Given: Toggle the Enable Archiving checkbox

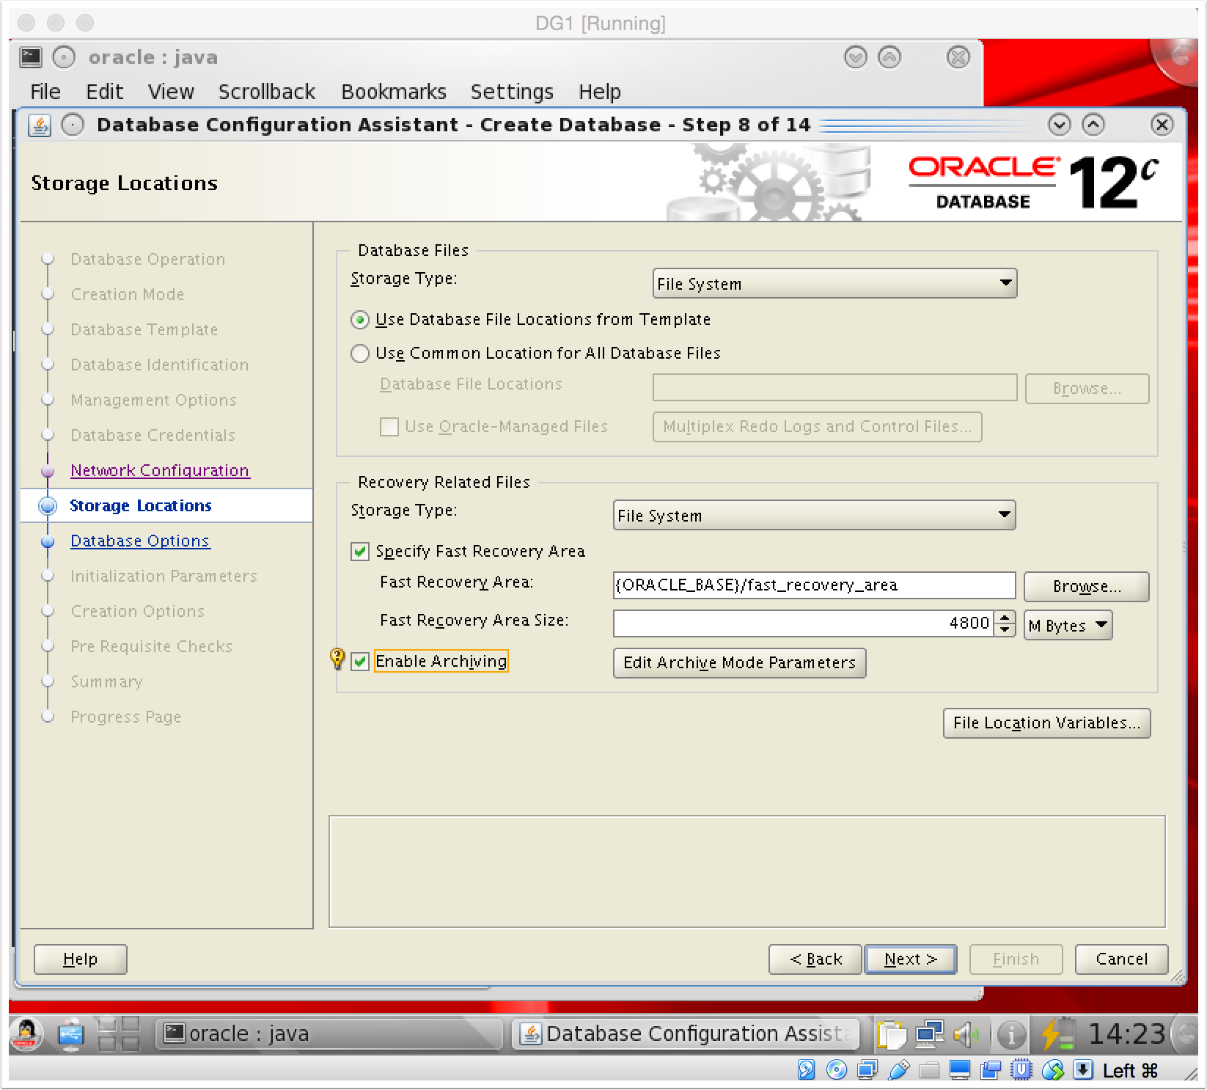Looking at the screenshot, I should click(x=359, y=662).
